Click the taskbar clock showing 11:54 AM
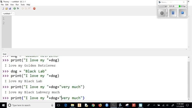This screenshot has width=192, height=108. (180, 105)
